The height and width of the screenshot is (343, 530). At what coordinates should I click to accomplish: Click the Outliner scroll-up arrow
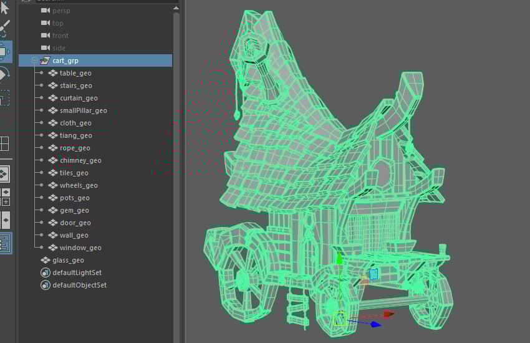click(176, 7)
